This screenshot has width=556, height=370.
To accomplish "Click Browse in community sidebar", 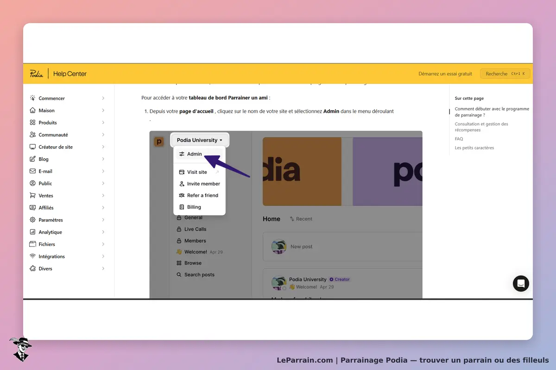I will 189,263.
